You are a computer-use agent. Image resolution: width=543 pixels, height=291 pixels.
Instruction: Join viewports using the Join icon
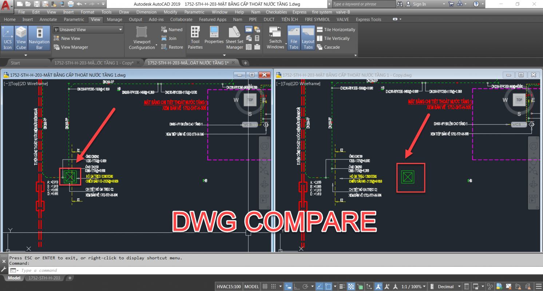164,39
